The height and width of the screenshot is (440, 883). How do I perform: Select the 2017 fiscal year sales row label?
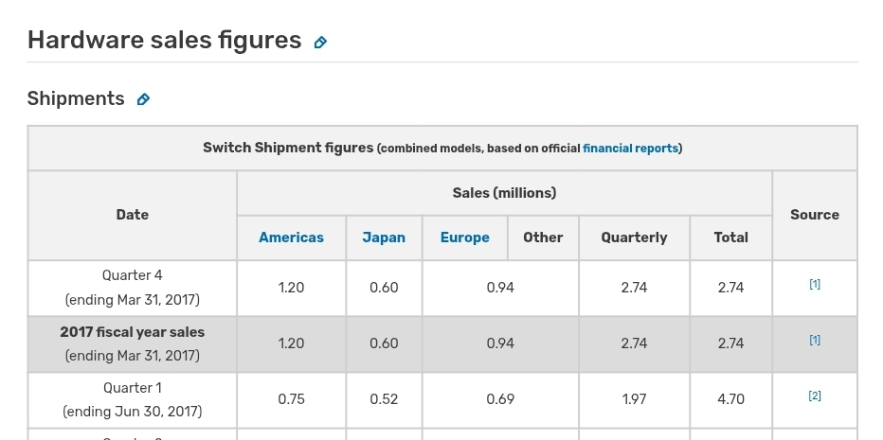pos(133,332)
